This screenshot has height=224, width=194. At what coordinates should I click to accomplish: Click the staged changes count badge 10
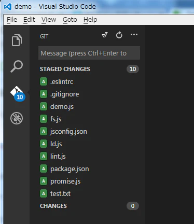(133, 69)
